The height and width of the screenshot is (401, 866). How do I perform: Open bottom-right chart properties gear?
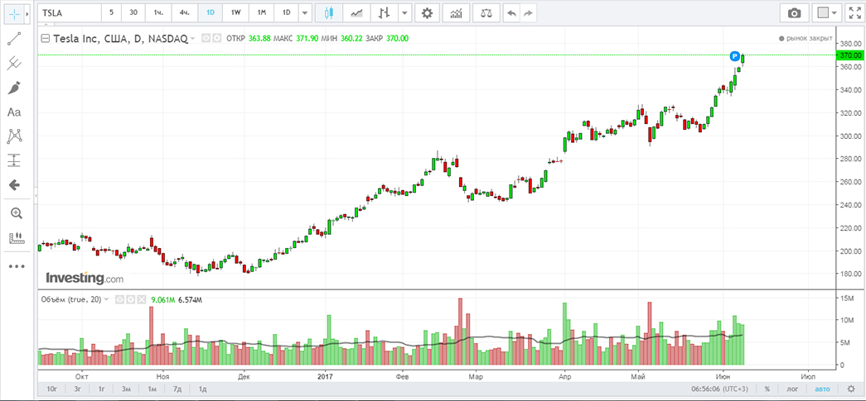(x=850, y=389)
